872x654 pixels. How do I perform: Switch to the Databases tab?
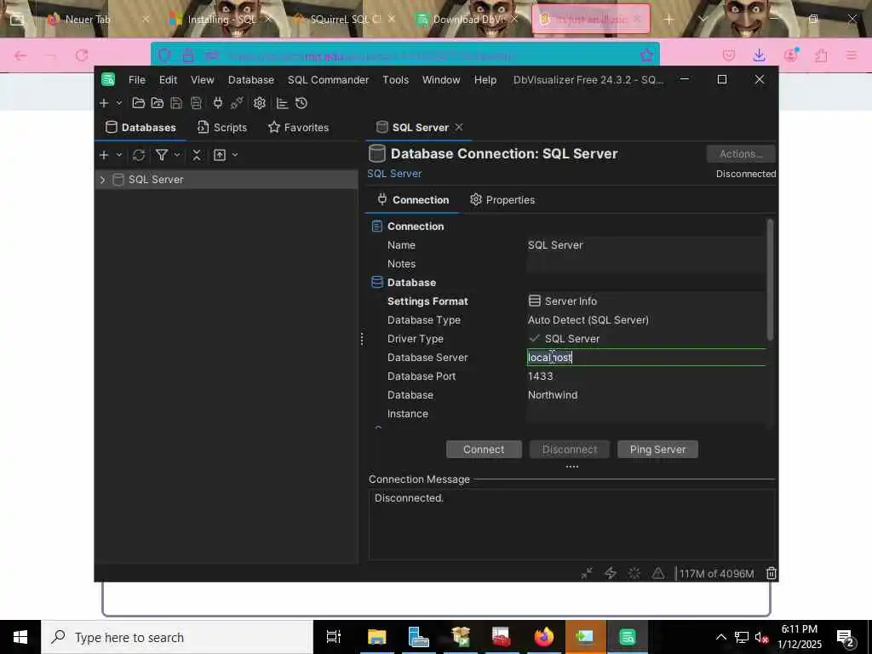[x=141, y=128]
